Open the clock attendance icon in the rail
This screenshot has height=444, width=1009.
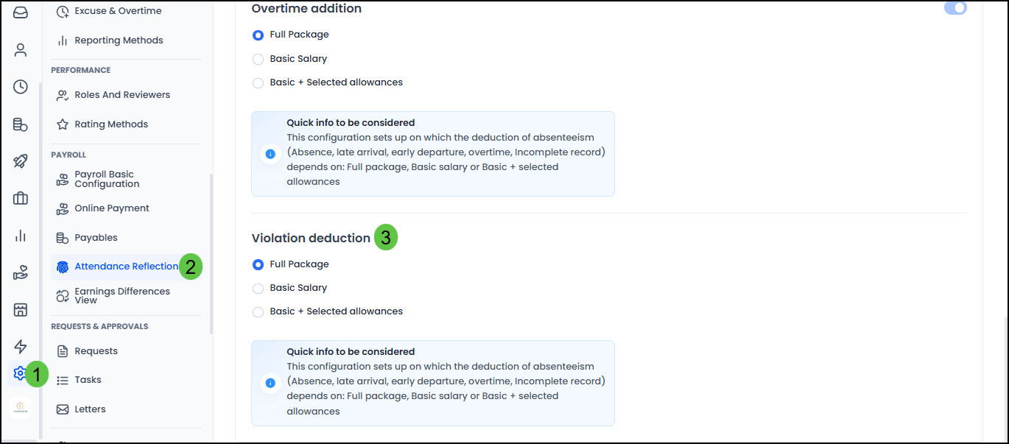pos(21,87)
